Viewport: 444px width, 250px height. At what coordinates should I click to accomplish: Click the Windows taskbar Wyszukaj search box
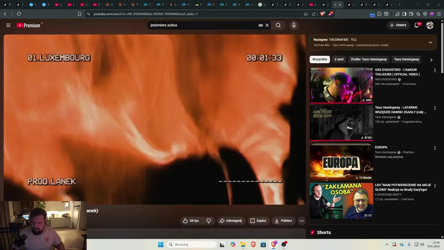(x=192, y=244)
